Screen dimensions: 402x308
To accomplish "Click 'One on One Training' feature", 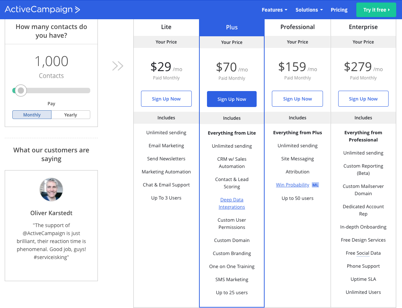I will click(232, 266).
